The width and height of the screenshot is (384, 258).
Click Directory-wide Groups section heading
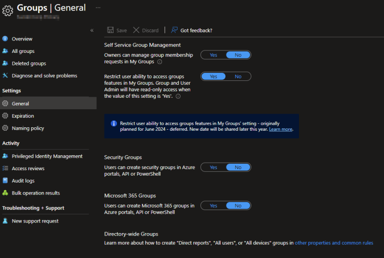pos(131,234)
